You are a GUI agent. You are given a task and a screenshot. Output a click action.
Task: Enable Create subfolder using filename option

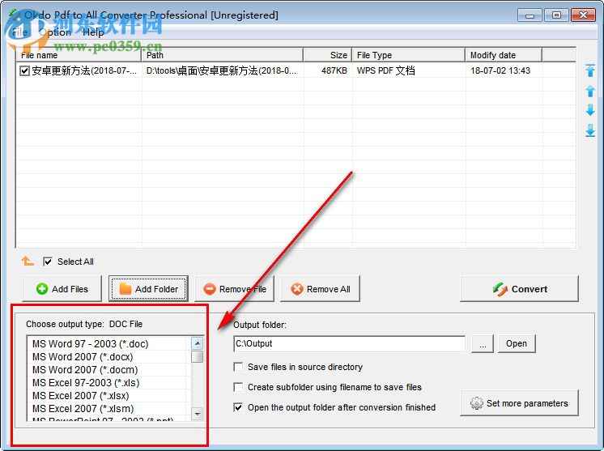(x=238, y=387)
